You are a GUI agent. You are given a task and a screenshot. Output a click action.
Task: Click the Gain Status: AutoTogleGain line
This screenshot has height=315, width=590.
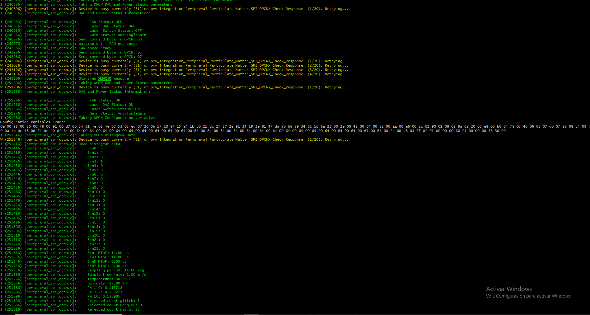coord(117,113)
